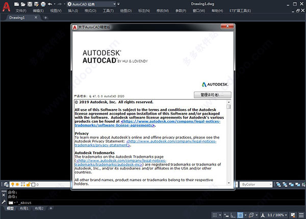306x219 pixels.
Task: Click the Undo arrow icon
Action: tap(50, 4)
